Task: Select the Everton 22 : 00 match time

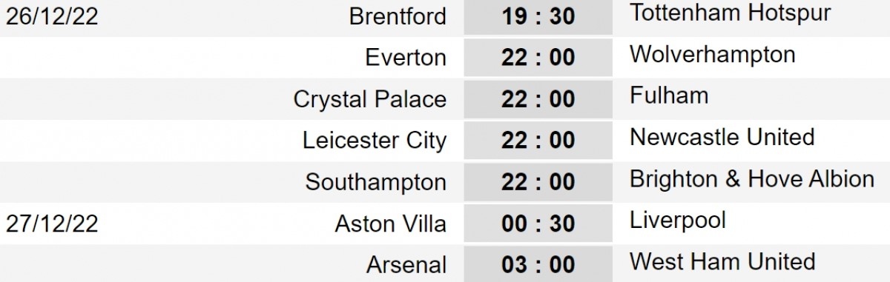Action: [538, 57]
